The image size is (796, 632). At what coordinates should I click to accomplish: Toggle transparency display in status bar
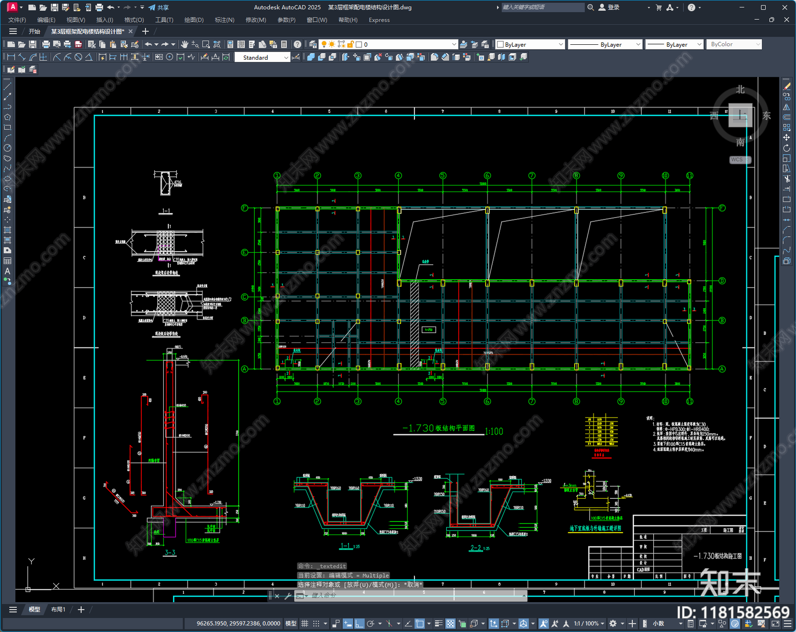[450, 624]
